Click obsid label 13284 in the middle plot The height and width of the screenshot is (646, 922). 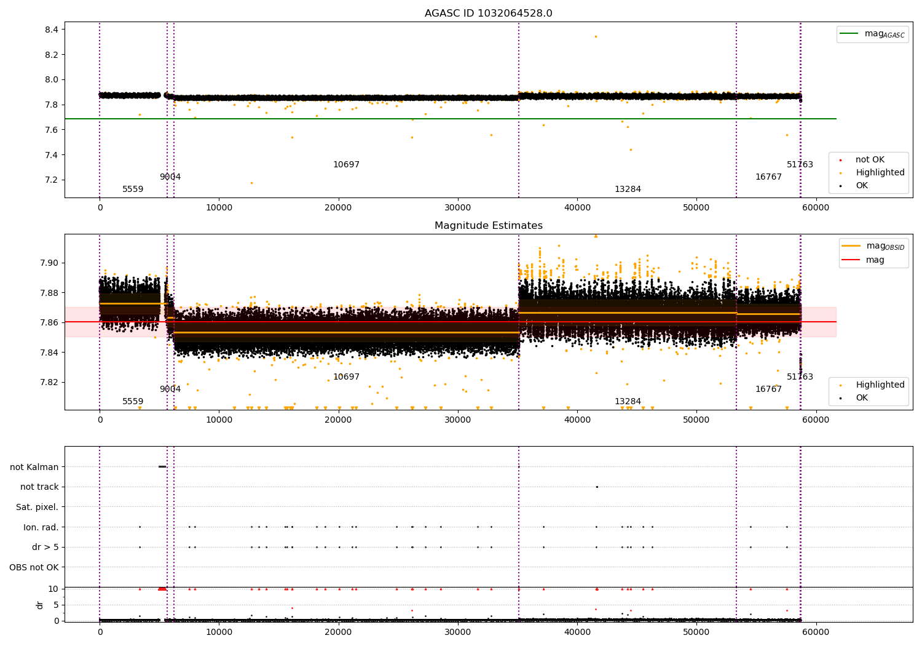pos(628,402)
